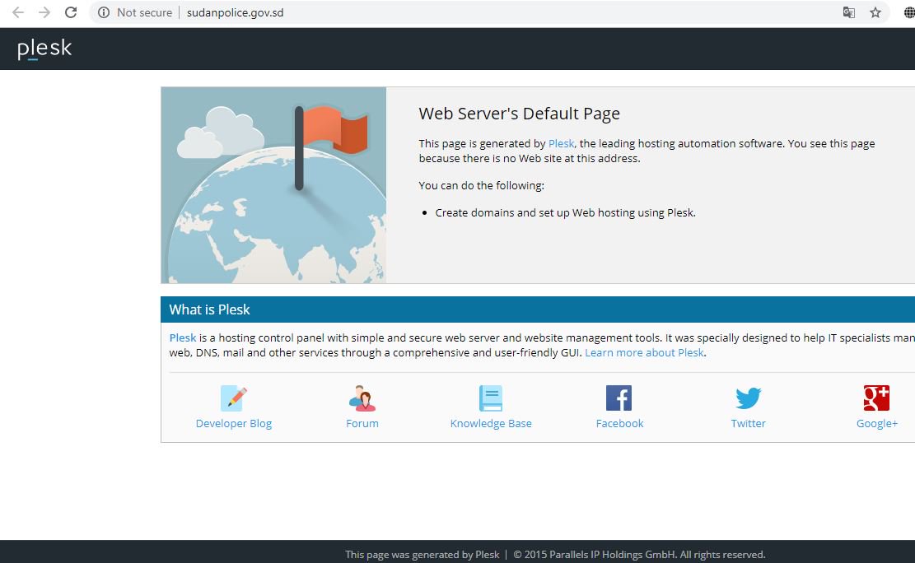Click the Developer Blog pencil icon
The height and width of the screenshot is (563, 915).
point(233,398)
